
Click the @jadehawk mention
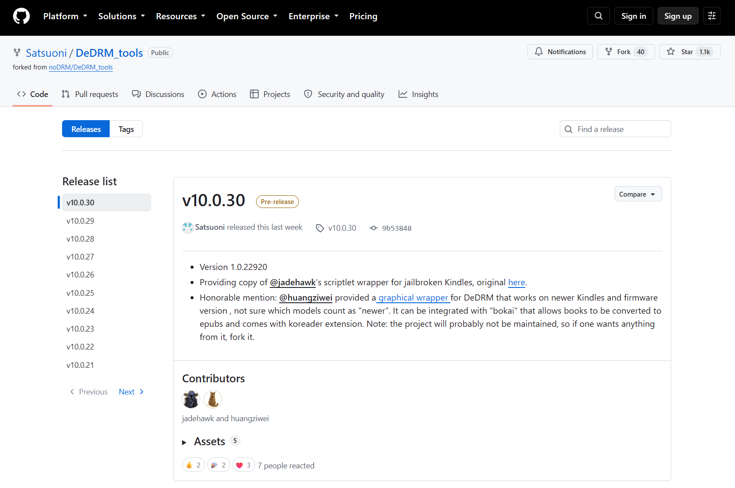[293, 282]
